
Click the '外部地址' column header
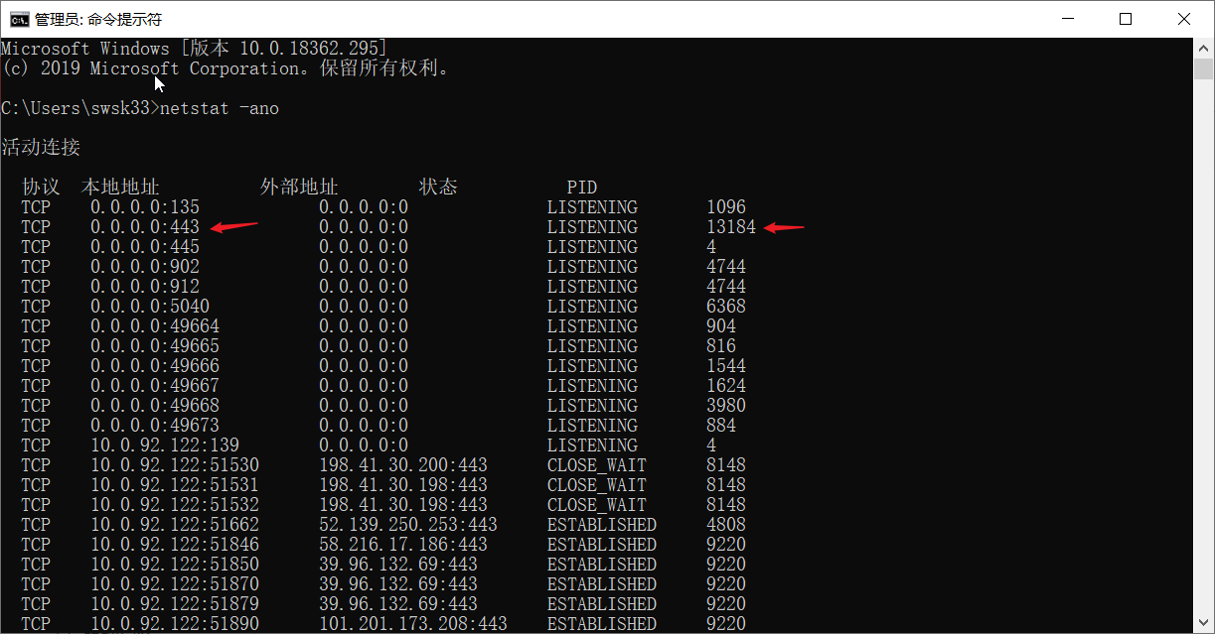299,188
